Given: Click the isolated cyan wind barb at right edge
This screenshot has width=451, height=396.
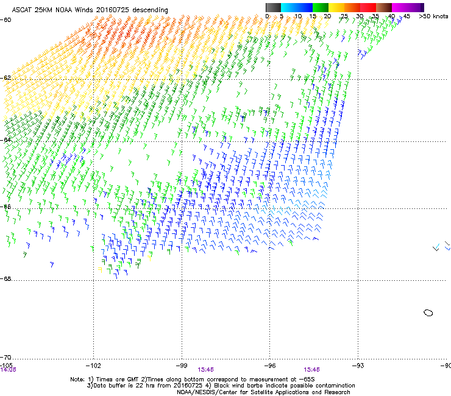Looking at the screenshot, I should (436, 247).
